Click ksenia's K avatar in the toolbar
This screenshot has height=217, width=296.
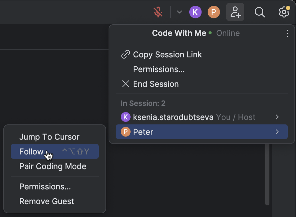tap(195, 12)
